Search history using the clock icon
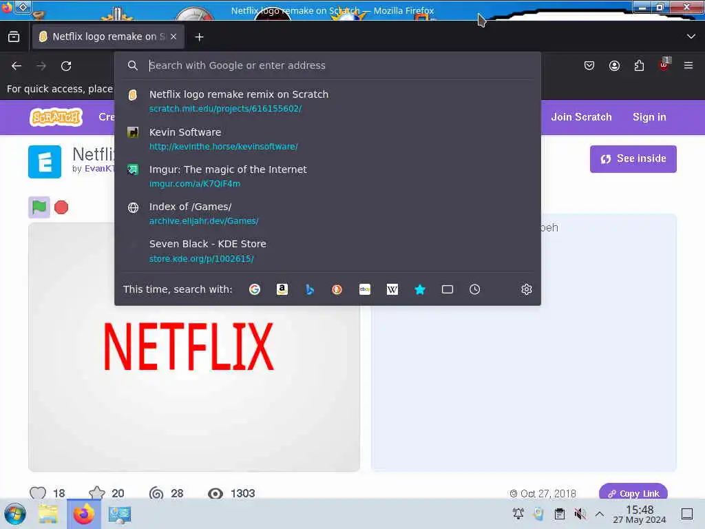The width and height of the screenshot is (705, 529). (x=475, y=289)
